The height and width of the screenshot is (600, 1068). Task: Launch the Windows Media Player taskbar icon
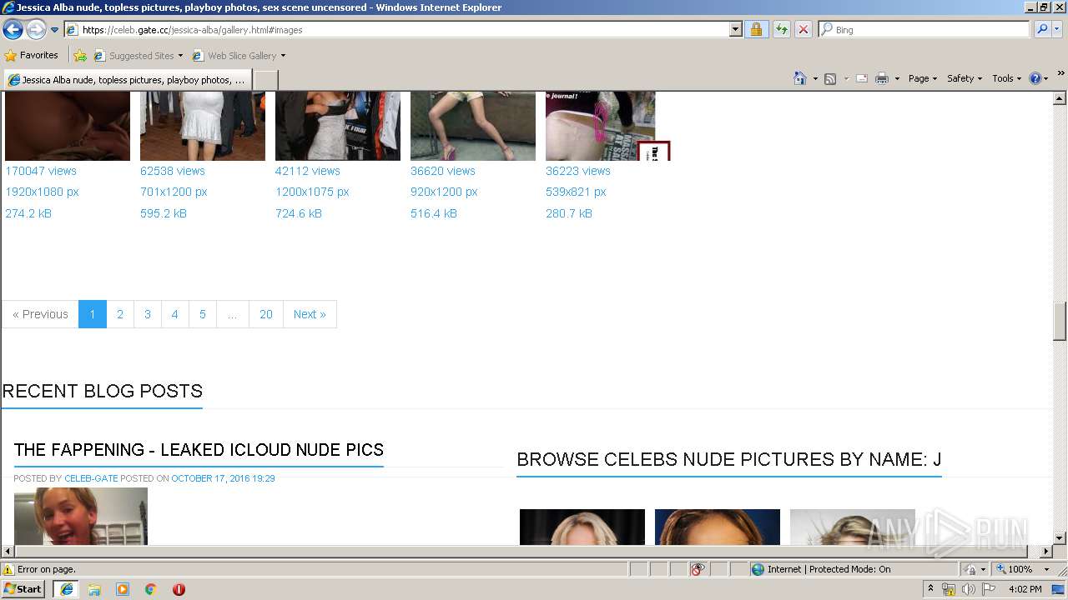[123, 589]
